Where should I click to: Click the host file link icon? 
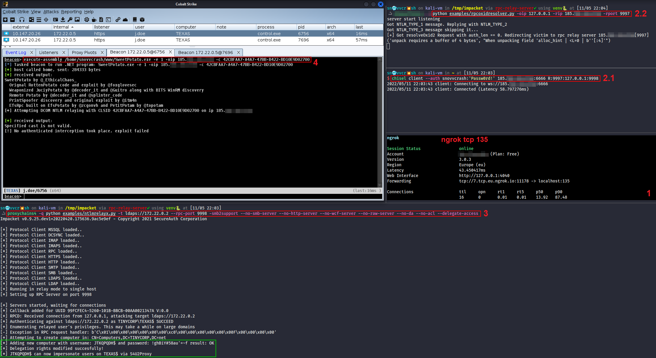coord(118,20)
